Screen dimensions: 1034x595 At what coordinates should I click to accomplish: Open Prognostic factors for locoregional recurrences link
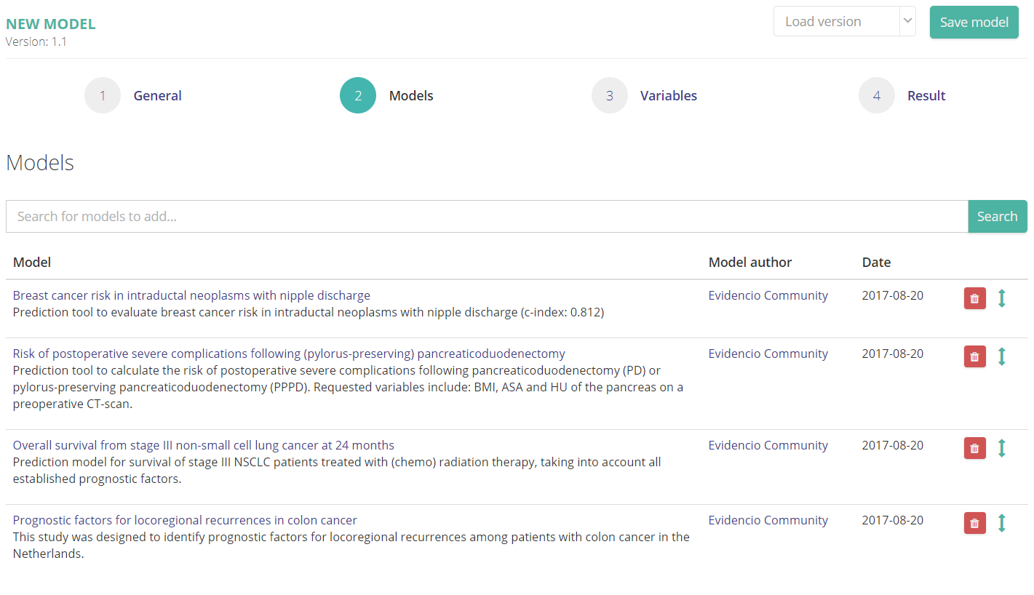(x=185, y=520)
